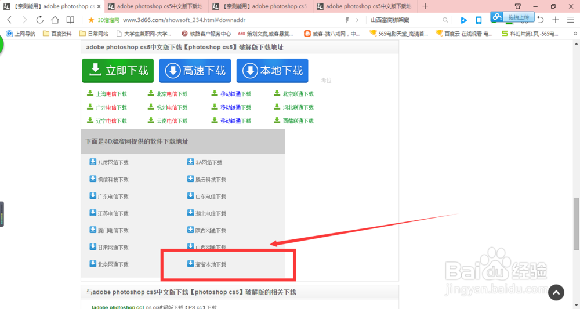Image resolution: width=580 pixels, height=309 pixels.
Task: Click the 广州电信下载 link
Action: pyautogui.click(x=111, y=108)
